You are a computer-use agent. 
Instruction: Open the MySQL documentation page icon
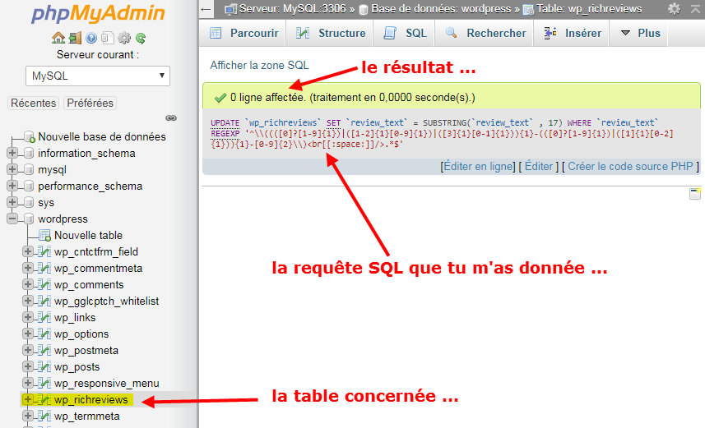(108, 38)
